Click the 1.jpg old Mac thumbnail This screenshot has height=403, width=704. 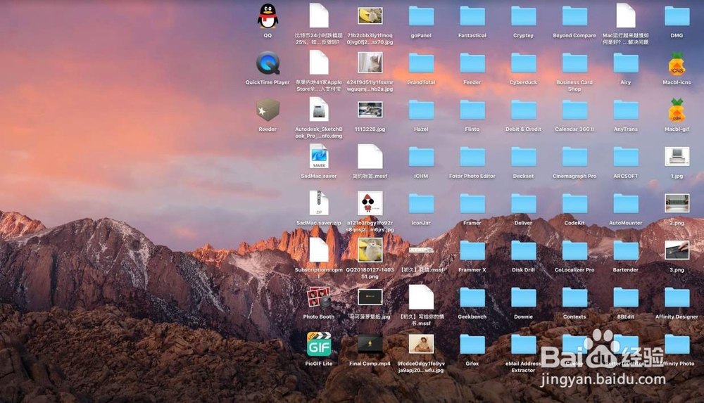677,157
